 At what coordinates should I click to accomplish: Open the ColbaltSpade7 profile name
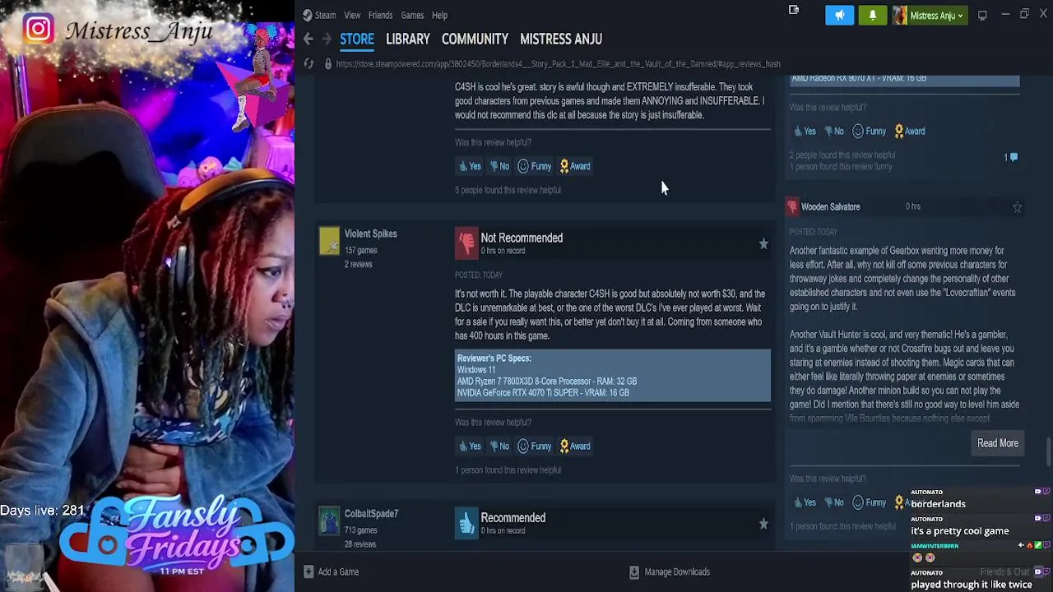pyautogui.click(x=371, y=513)
